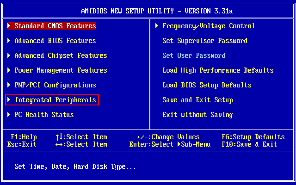Click the up/down Select Item hint

coord(81,137)
